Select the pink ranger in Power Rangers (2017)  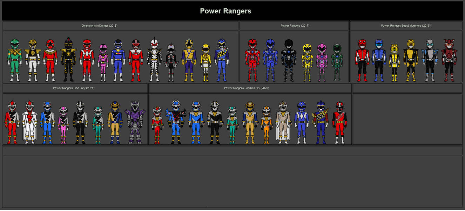pos(322,62)
